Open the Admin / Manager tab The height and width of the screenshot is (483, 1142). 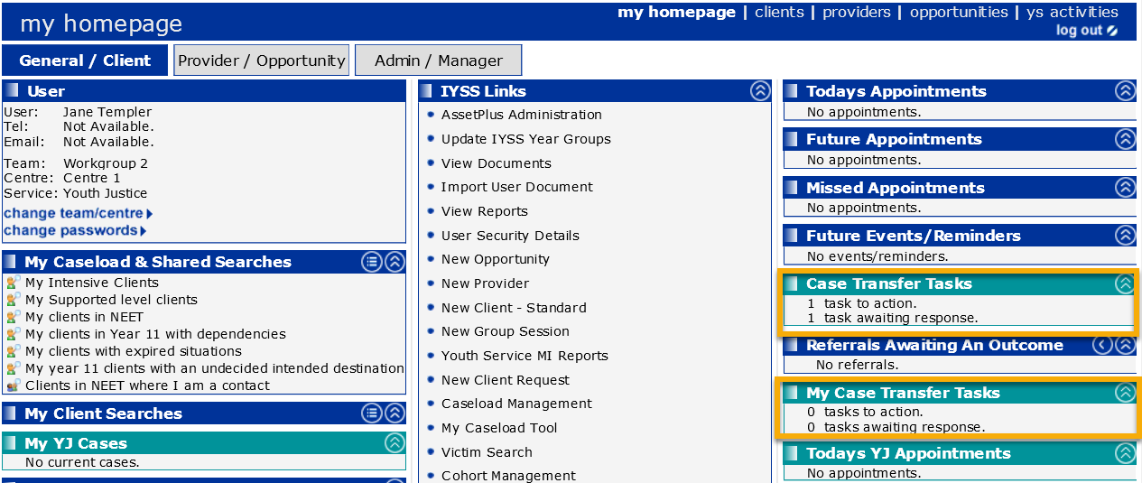pyautogui.click(x=438, y=60)
